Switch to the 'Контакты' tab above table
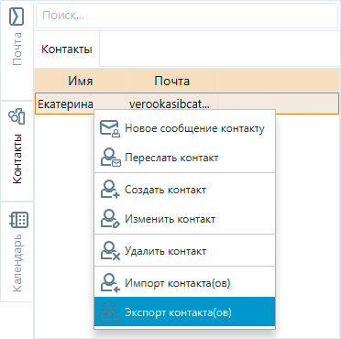341x339 pixels. 67,49
